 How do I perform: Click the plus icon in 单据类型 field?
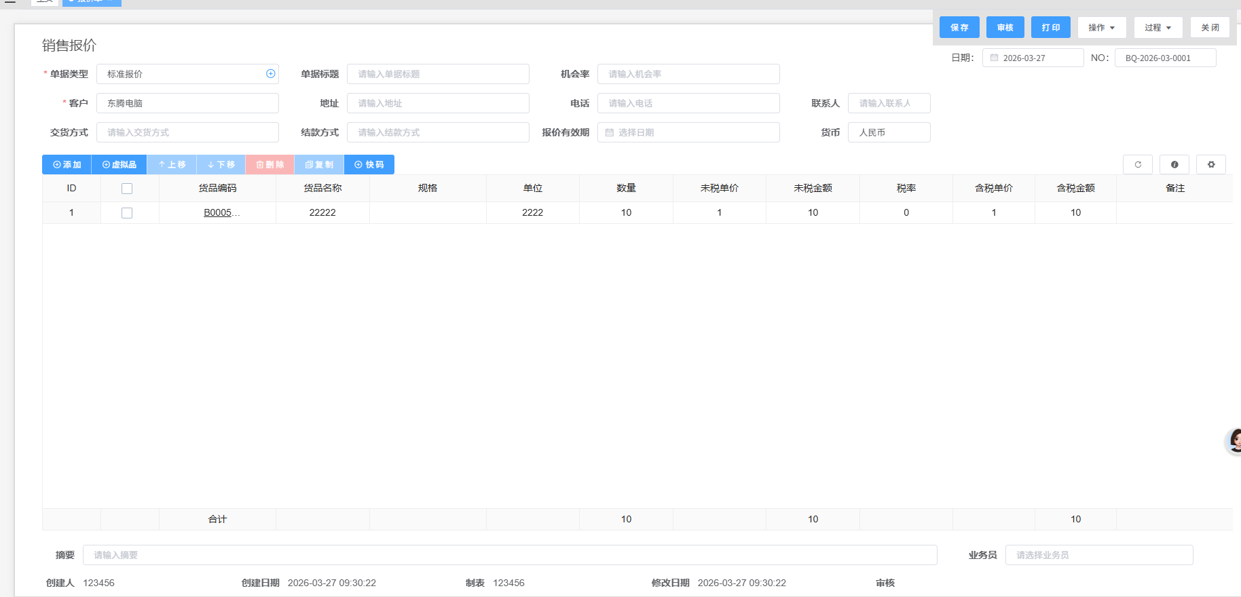click(270, 74)
